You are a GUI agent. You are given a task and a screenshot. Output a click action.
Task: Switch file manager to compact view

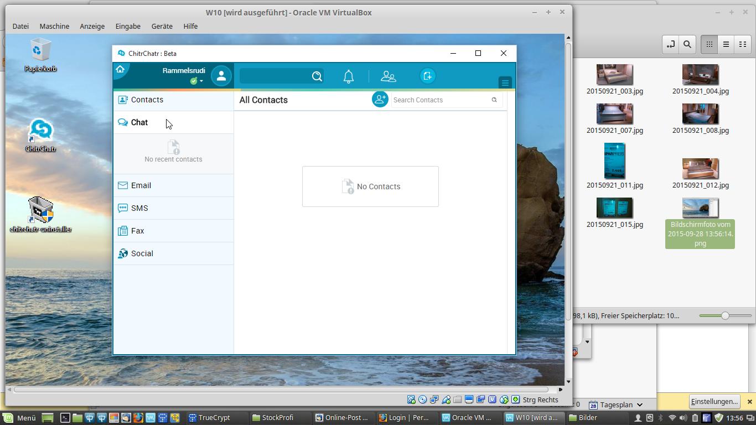pos(743,45)
